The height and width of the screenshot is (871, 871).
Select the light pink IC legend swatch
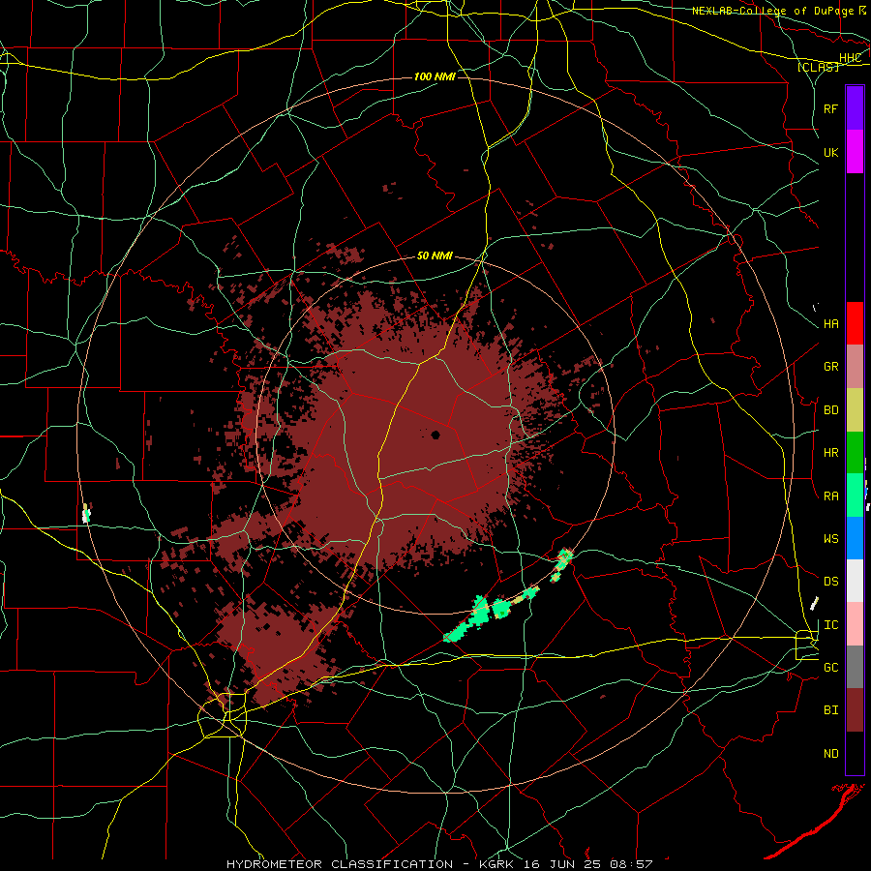[x=855, y=624]
